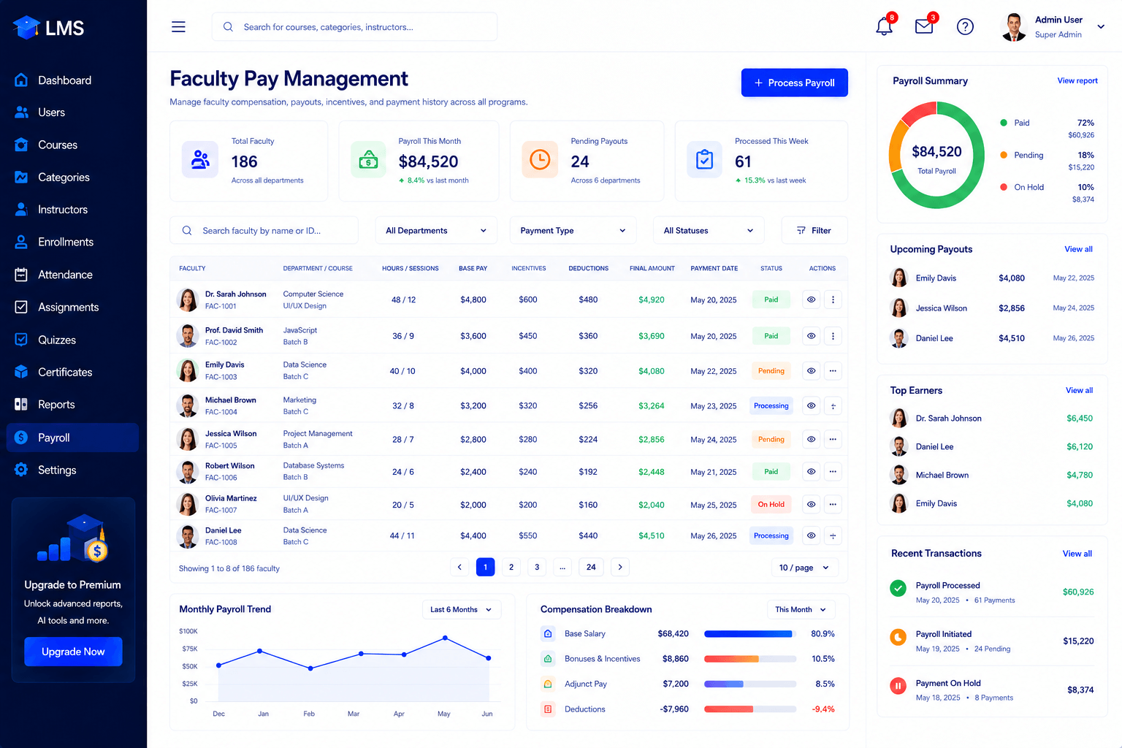Open more actions for Emily Davis row

pyautogui.click(x=833, y=371)
